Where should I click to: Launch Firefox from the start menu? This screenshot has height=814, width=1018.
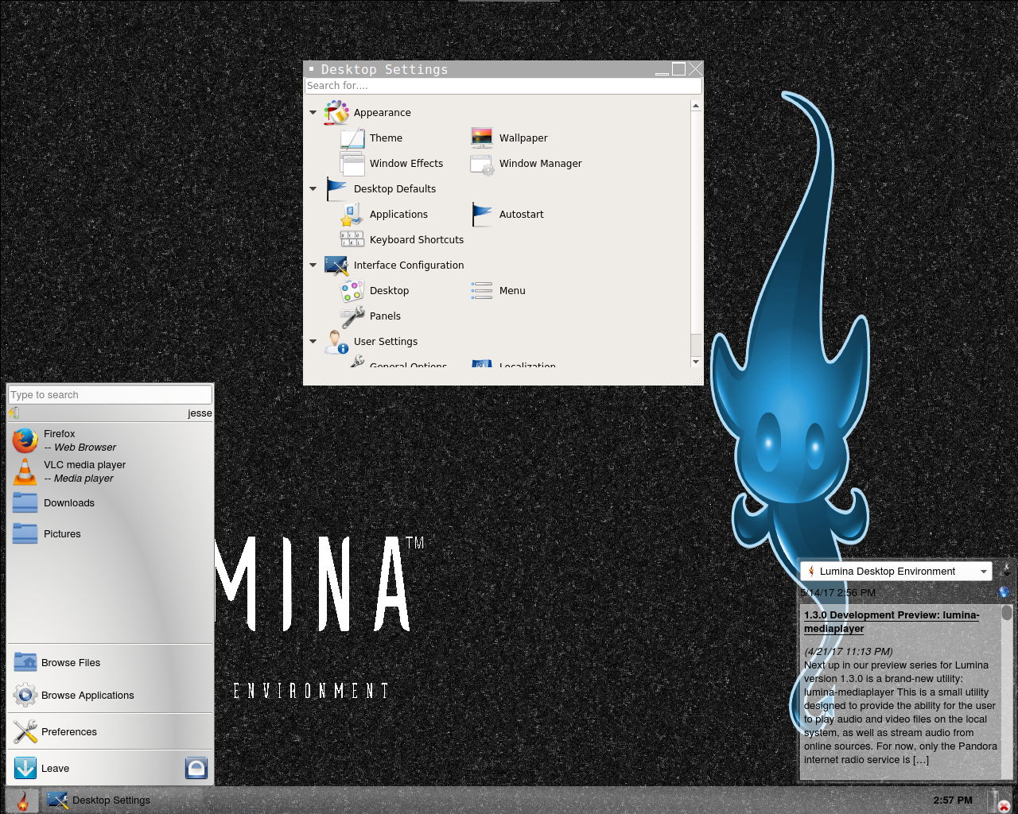(110, 440)
